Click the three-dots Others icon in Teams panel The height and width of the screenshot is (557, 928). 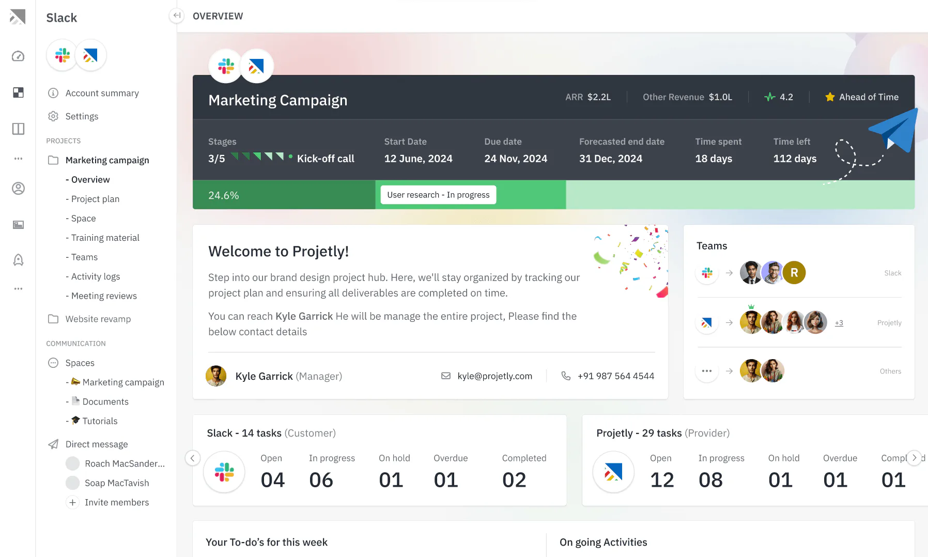707,371
